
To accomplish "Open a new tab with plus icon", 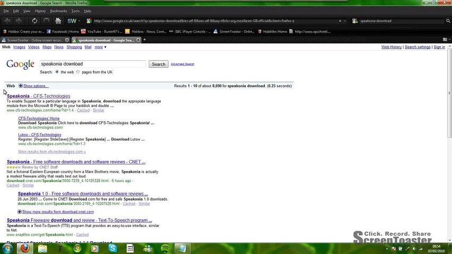I will pyautogui.click(x=145, y=40).
